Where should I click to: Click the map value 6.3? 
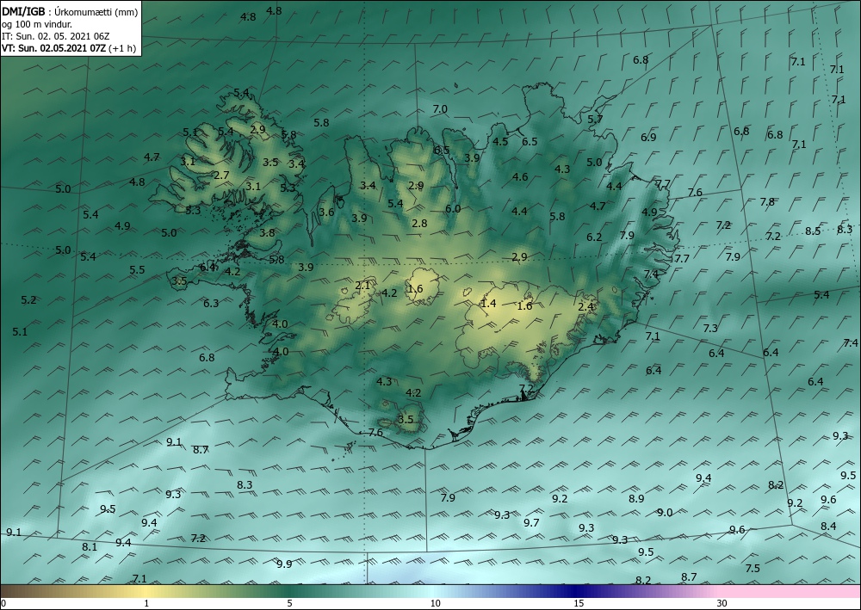[x=211, y=304]
